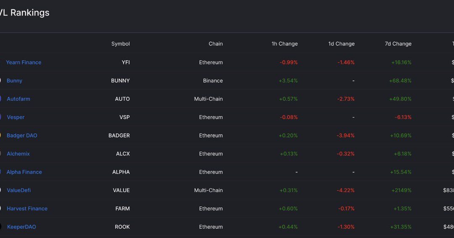Click the Autofarm protocol name
Image resolution: width=454 pixels, height=238 pixels.
coord(18,98)
